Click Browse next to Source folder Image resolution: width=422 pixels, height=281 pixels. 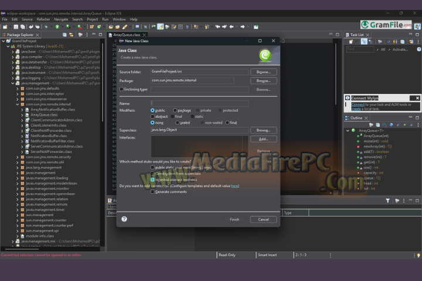coord(264,72)
